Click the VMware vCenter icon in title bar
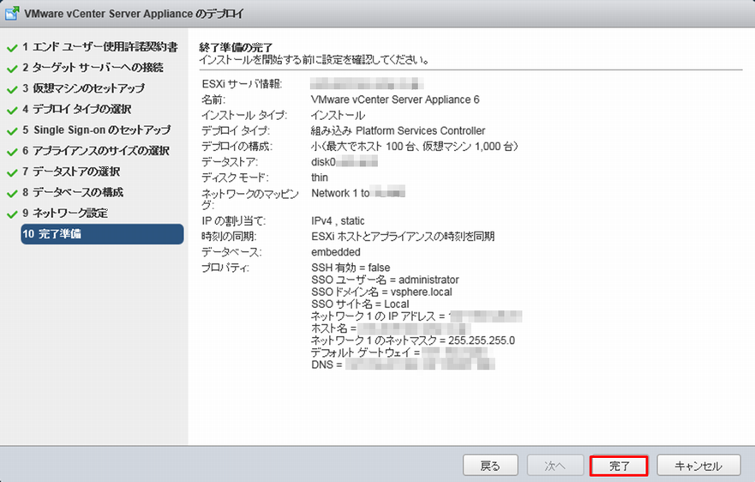Viewport: 755px width, 482px height. tap(13, 15)
